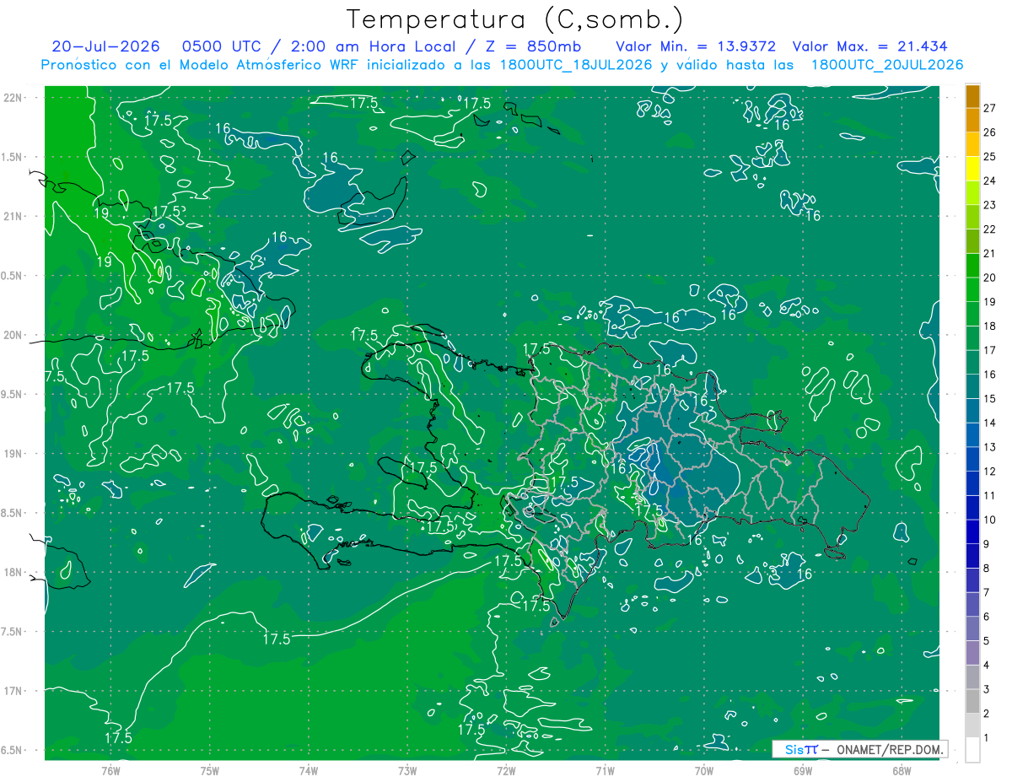Click the '71W' longitude axis label
Screen dimensions: 1012x782
point(605,770)
